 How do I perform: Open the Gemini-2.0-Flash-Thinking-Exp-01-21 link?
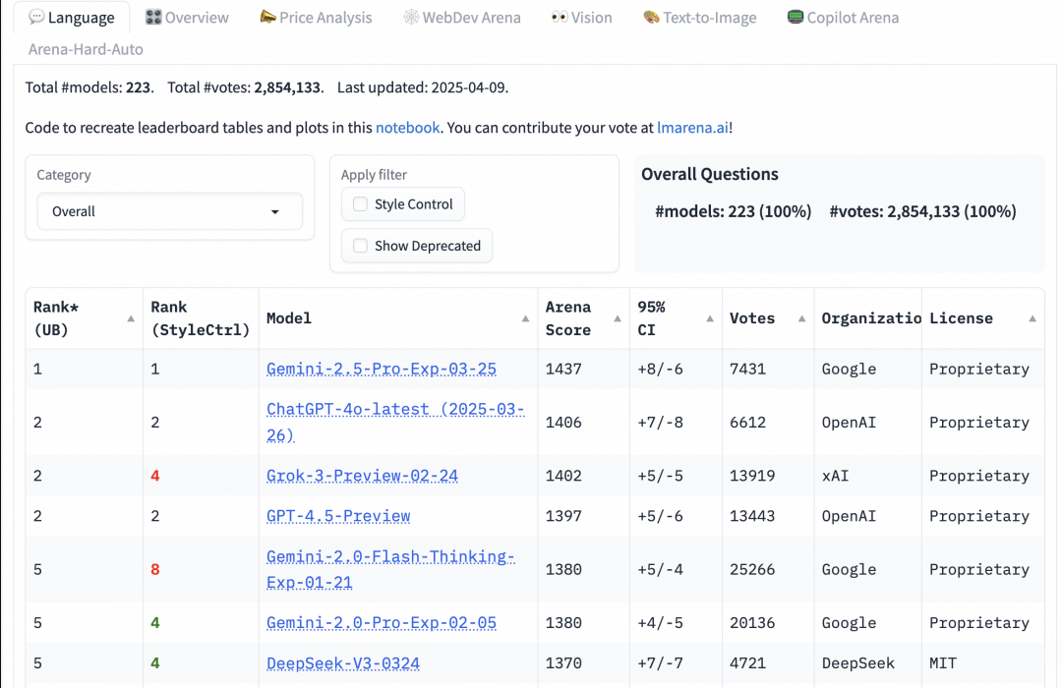coord(390,569)
